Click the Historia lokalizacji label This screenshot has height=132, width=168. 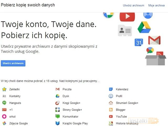click(127, 123)
